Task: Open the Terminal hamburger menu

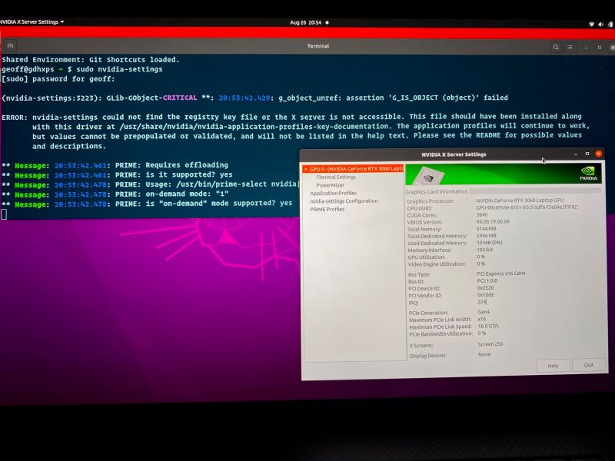Action: click(x=570, y=46)
